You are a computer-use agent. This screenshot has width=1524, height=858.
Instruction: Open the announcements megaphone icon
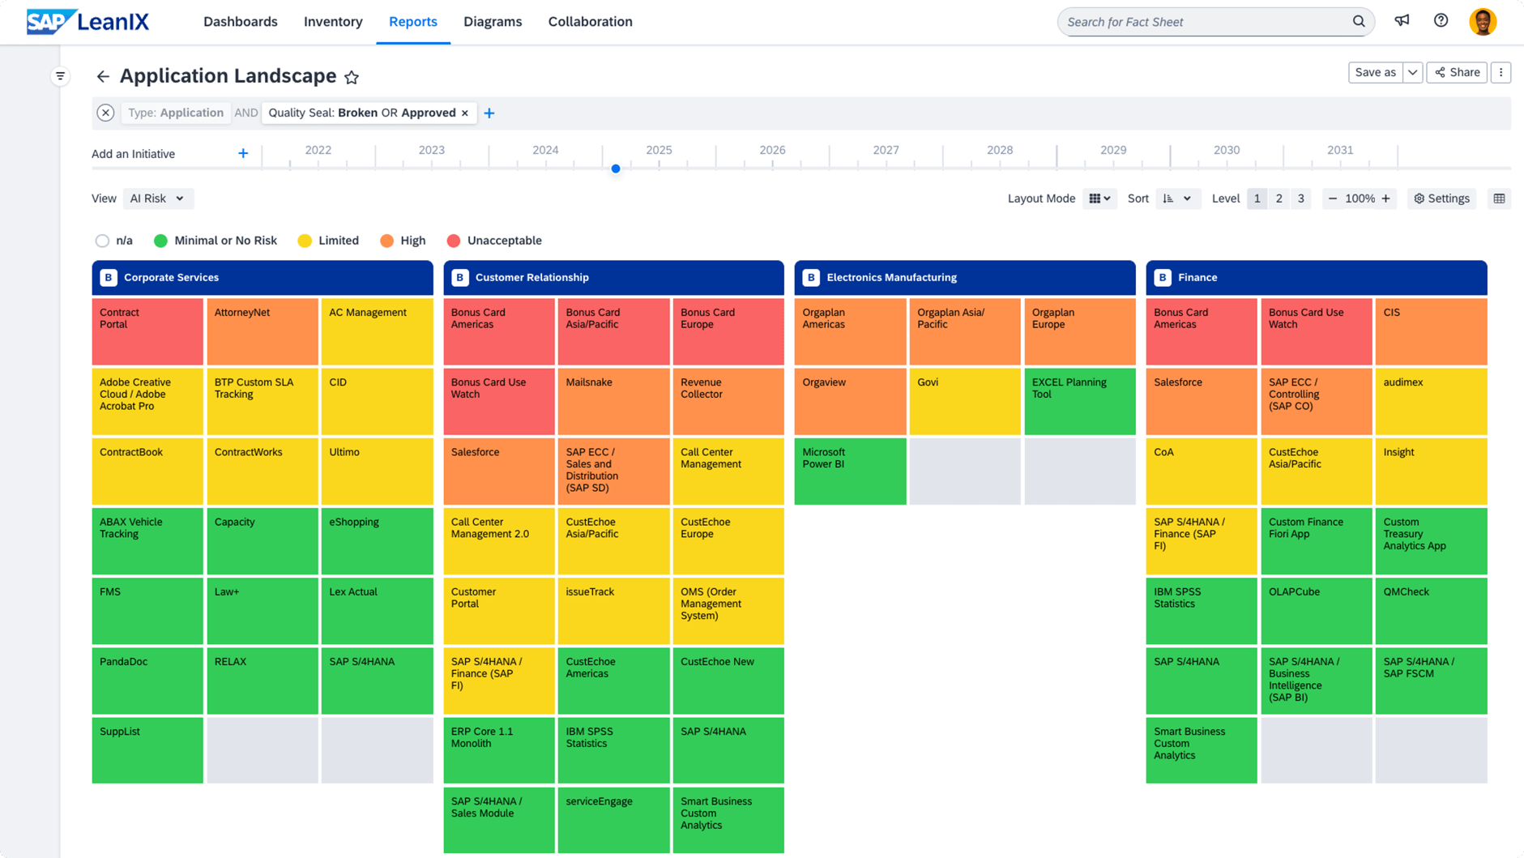click(x=1402, y=21)
